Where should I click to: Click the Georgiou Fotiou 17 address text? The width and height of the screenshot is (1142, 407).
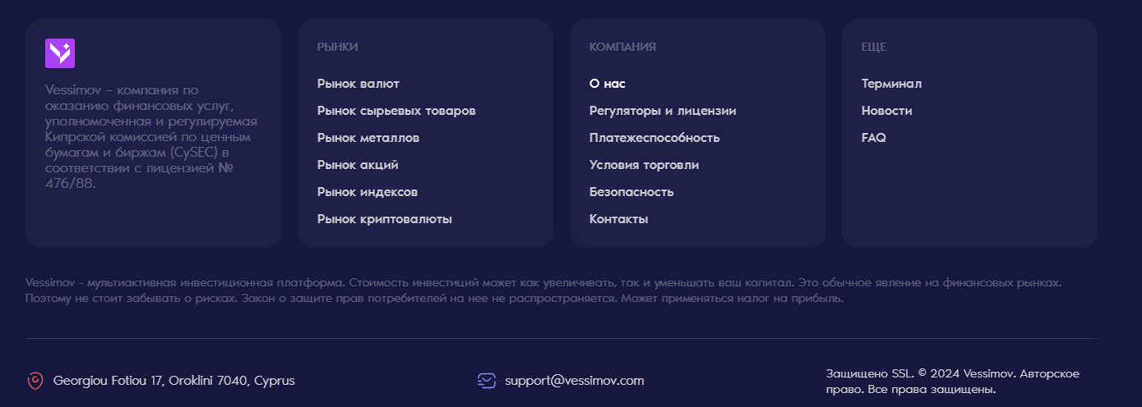point(173,381)
